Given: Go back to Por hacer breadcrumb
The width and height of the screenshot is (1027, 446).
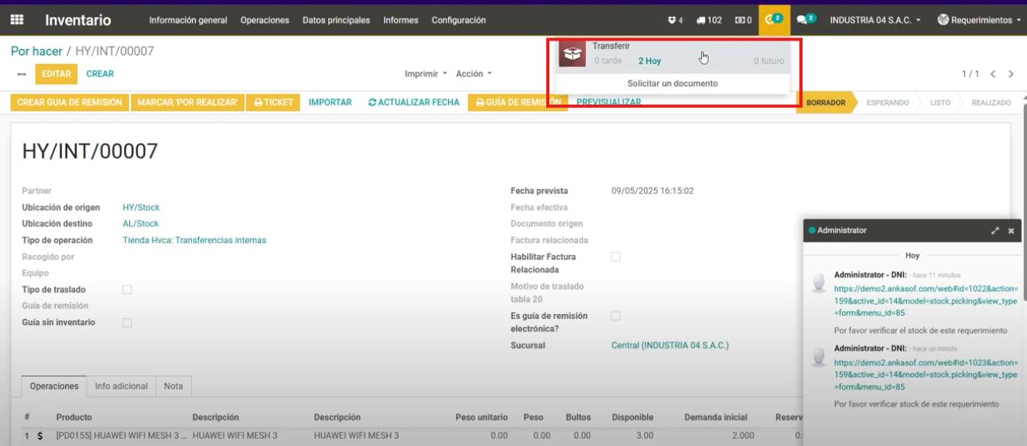Looking at the screenshot, I should point(37,52).
